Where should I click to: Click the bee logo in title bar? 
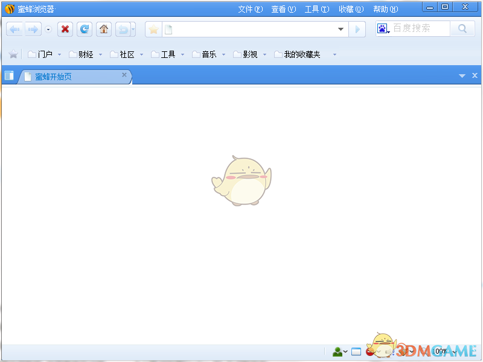click(10, 9)
